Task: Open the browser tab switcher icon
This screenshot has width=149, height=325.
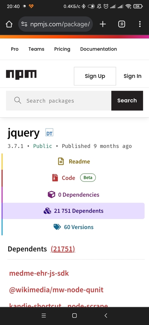Action: (121, 24)
